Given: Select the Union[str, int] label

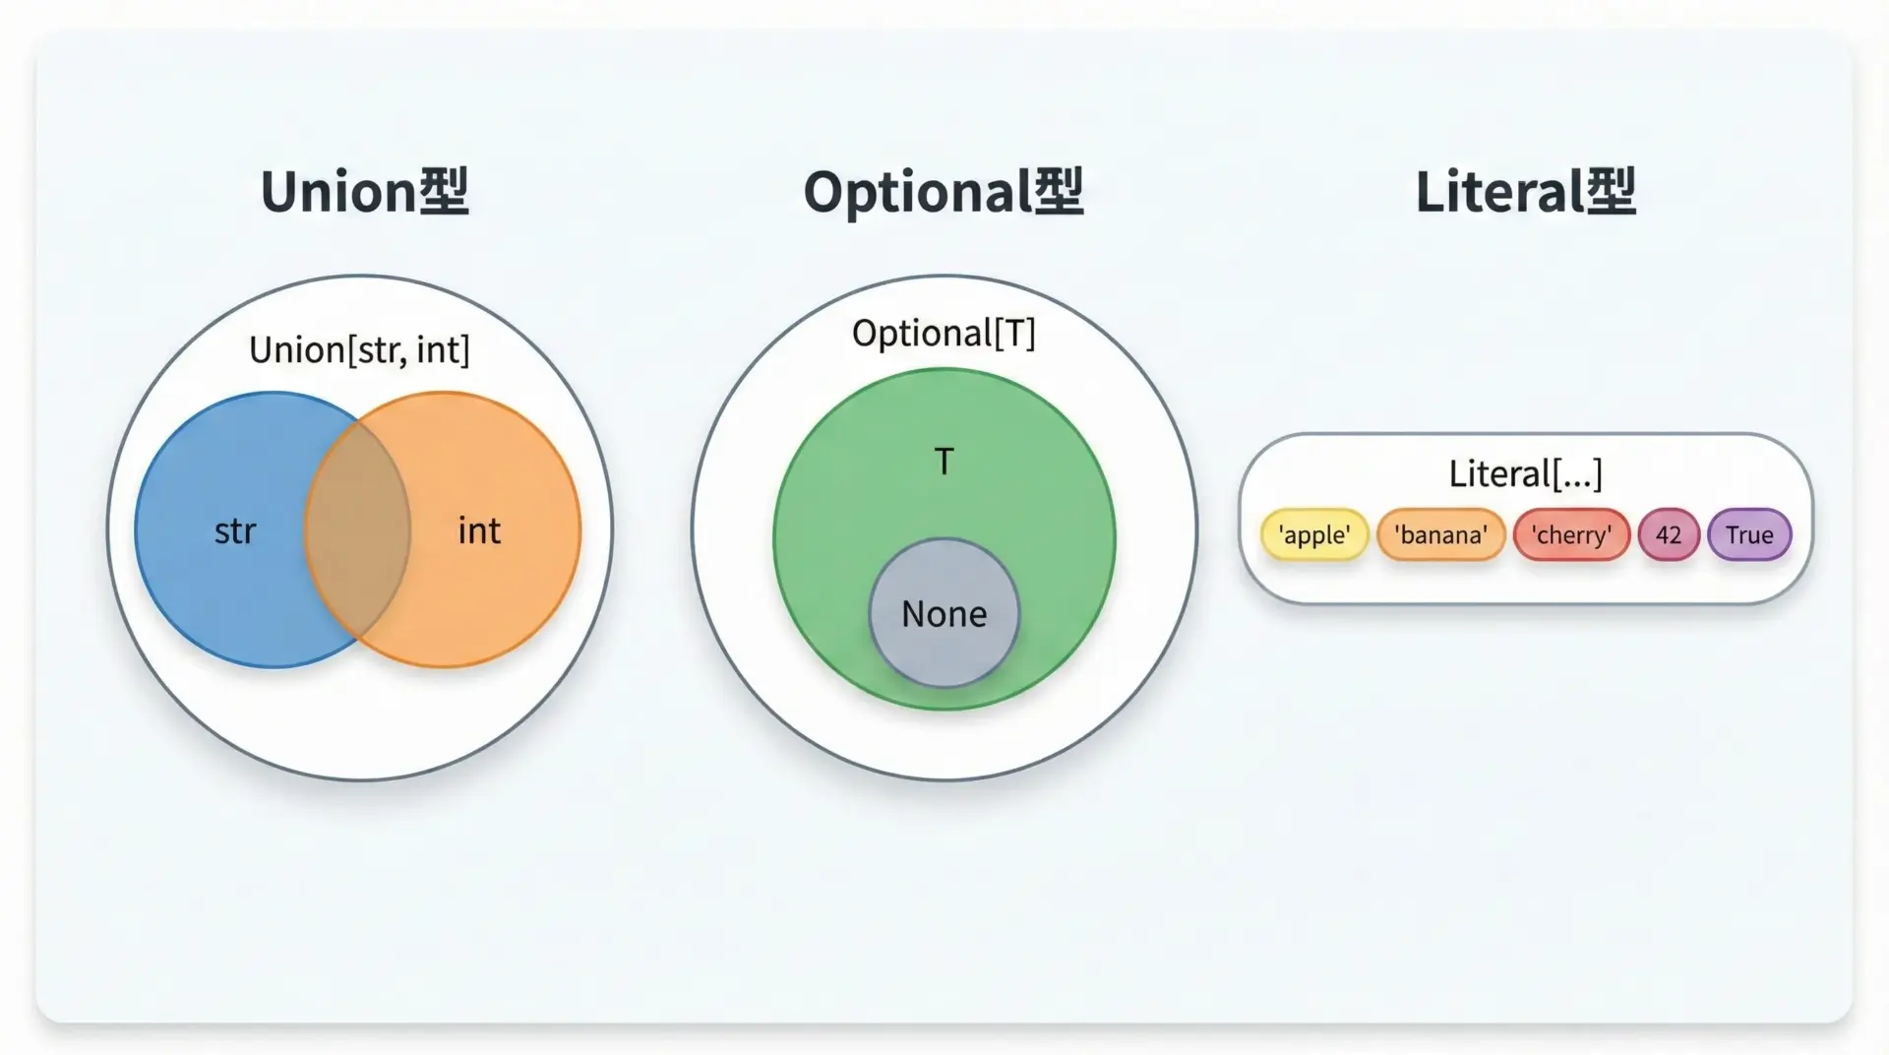Looking at the screenshot, I should click(359, 350).
